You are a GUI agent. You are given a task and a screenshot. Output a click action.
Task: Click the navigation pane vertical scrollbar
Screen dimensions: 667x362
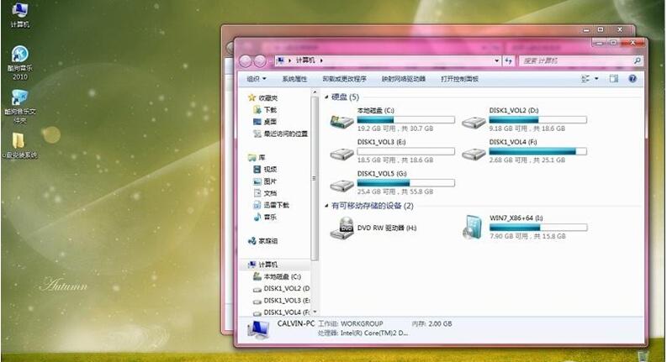315,178
